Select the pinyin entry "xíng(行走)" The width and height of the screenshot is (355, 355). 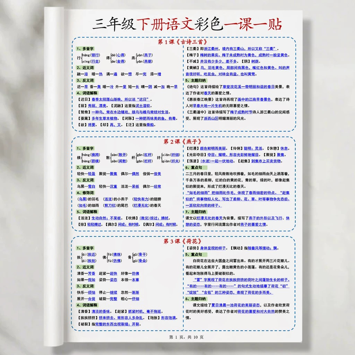click(91, 61)
